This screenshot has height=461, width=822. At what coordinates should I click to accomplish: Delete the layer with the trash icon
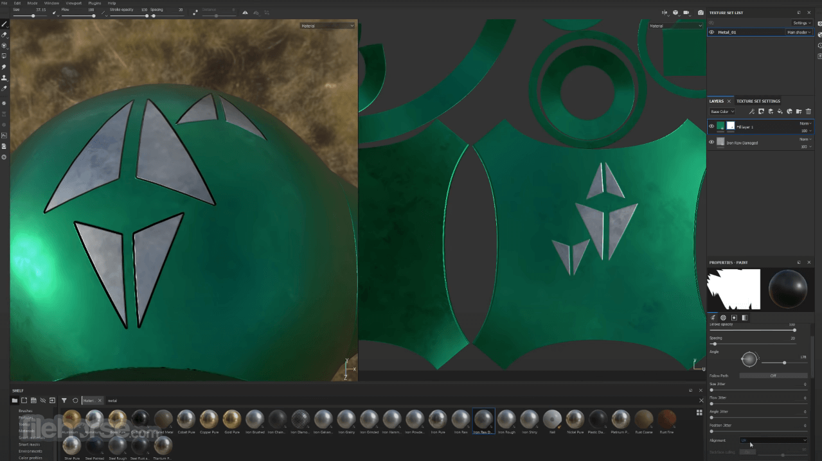(809, 112)
